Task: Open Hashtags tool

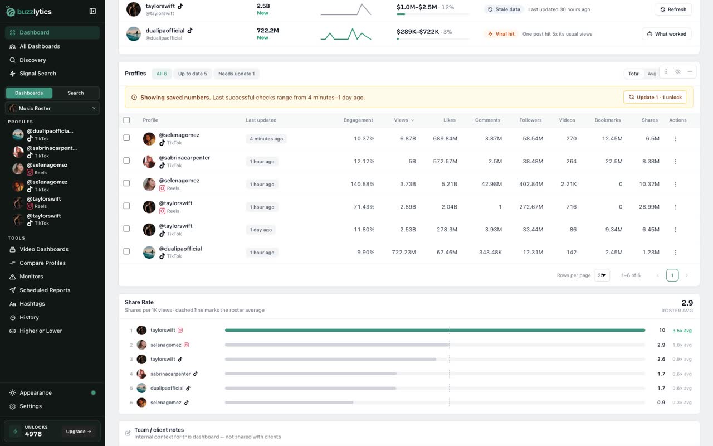Action: pyautogui.click(x=52, y=304)
